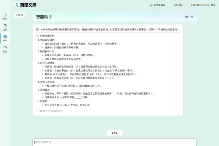Viewport: 219px width, 146px height.
Task: Click the status text 文档助手正在辅助写作中
Action: (x=50, y=111)
